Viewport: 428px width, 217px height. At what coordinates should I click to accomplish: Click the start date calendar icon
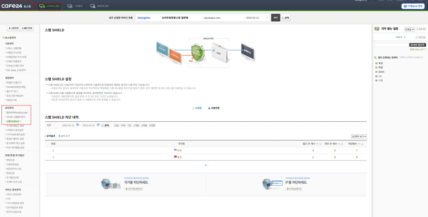[78, 125]
